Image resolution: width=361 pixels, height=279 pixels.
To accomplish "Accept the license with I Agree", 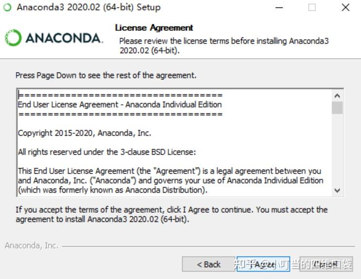I will [x=264, y=264].
